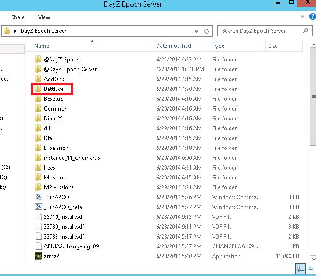
Task: Open the @DayZ_Epoch_Server folder icon
Action: click(x=38, y=69)
